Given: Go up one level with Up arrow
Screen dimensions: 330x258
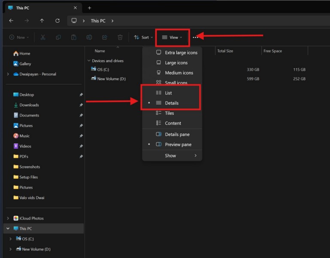Looking at the screenshot, I should coord(42,21).
